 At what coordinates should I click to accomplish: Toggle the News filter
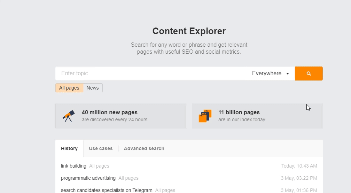tap(93, 88)
